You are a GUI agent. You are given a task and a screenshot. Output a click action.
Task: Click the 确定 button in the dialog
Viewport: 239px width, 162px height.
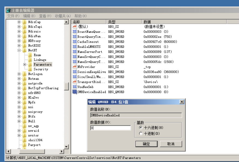[146, 144]
